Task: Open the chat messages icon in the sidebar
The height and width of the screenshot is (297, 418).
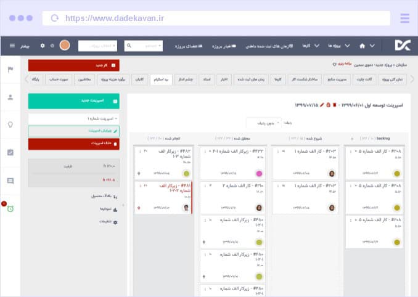Action: [10, 181]
